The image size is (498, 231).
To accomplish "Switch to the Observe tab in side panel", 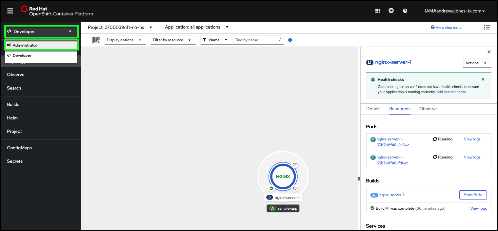I will point(428,109).
